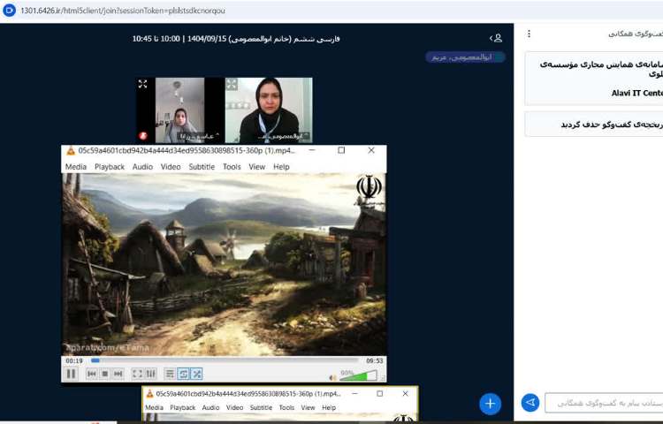The image size is (663, 424).
Task: Open Help menu in lower VLC window
Action: point(329,407)
